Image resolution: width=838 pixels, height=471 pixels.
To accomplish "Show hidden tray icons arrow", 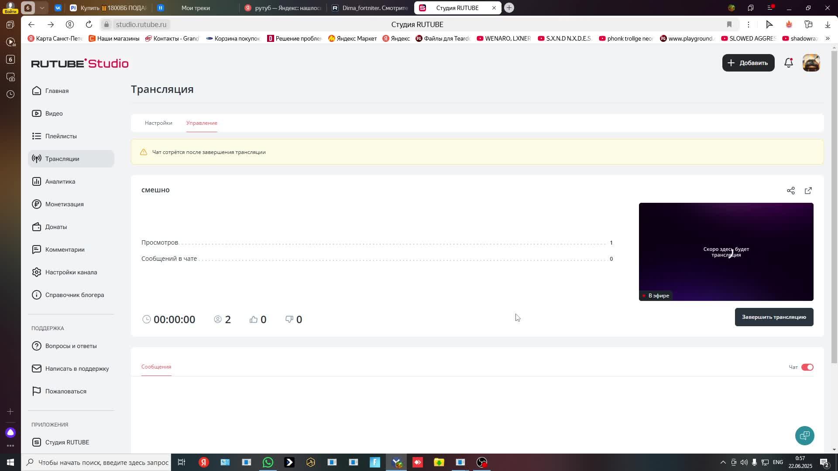I will click(723, 462).
